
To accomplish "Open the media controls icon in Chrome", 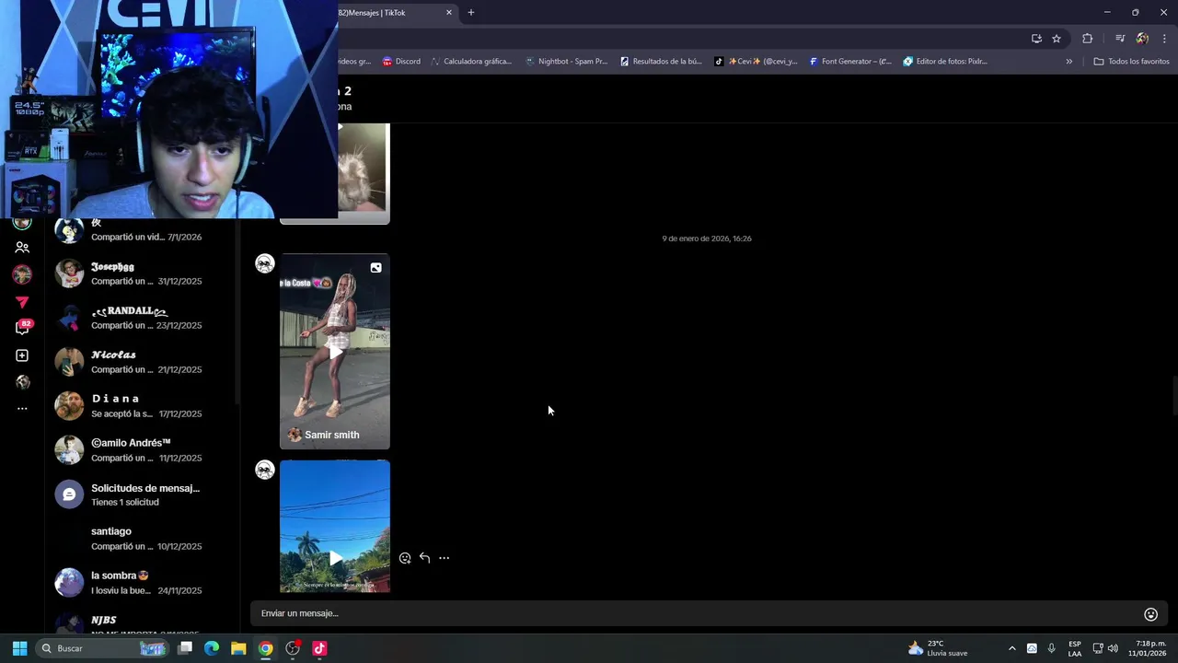I will (1120, 39).
